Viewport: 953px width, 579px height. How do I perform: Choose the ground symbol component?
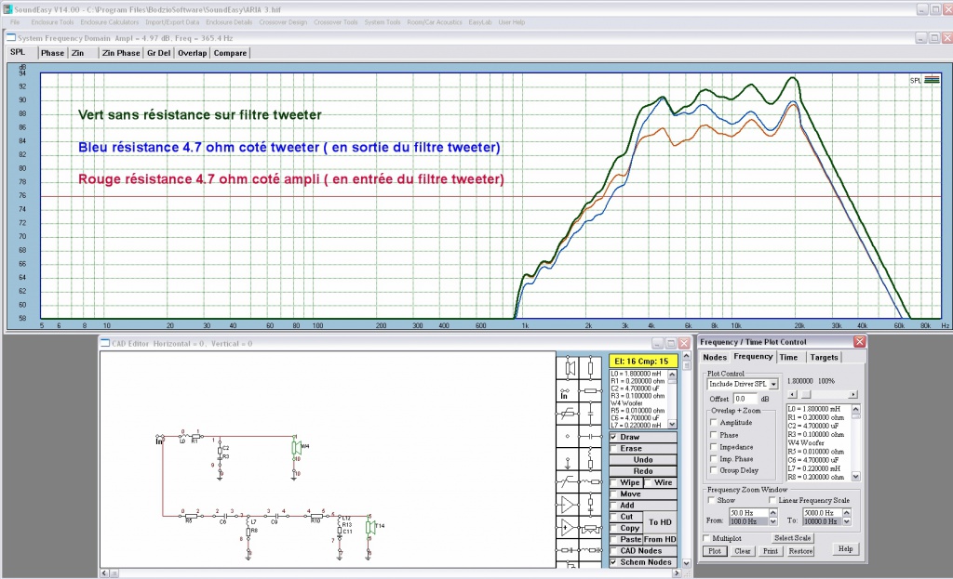point(568,459)
